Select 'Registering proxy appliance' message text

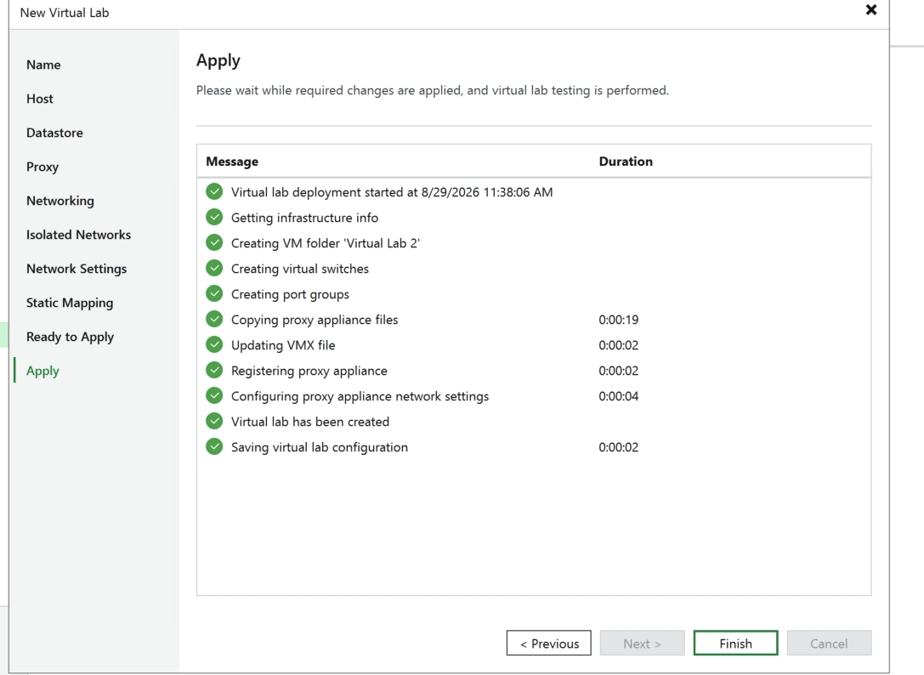tap(309, 371)
